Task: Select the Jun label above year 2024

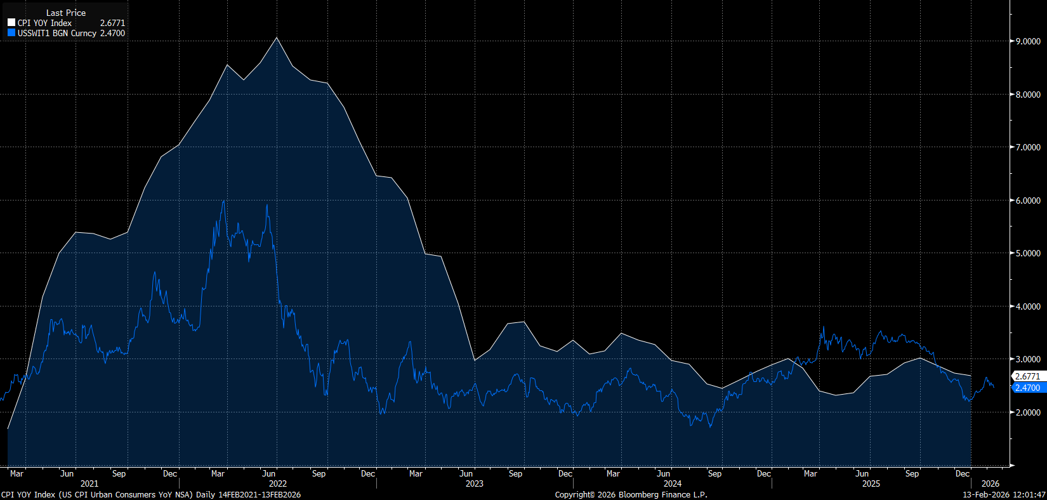Action: pyautogui.click(x=664, y=473)
